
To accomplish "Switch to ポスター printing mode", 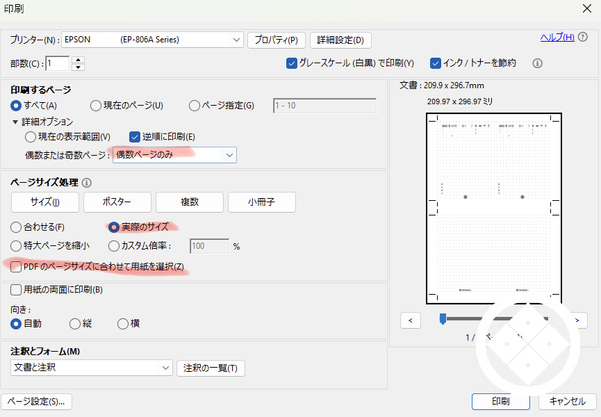I will pyautogui.click(x=117, y=202).
